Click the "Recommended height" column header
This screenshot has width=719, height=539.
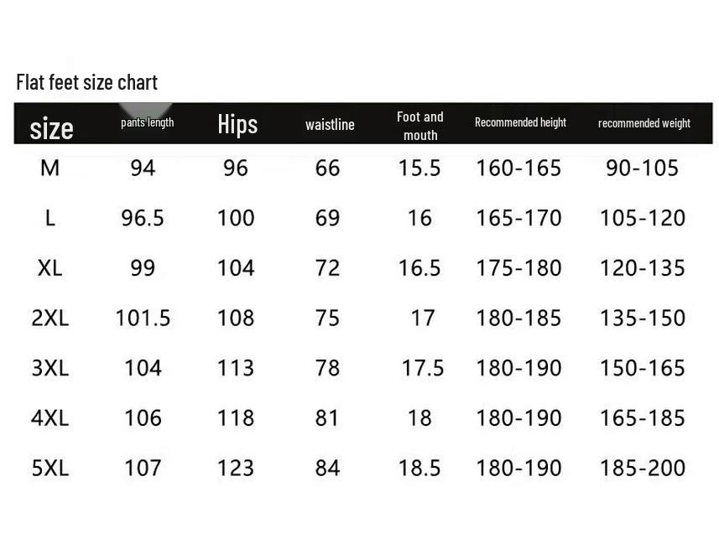(520, 122)
